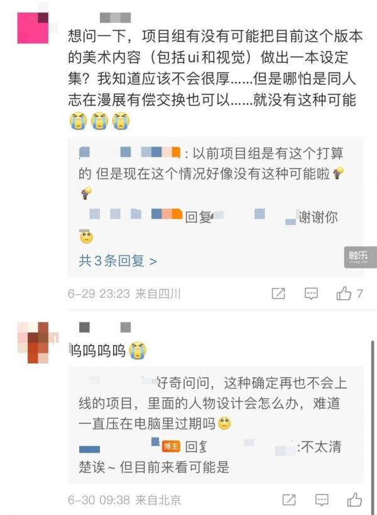Like the 呜呜呜呜 comment from Beijing
Screen dimensions: 377x515
click(354, 499)
